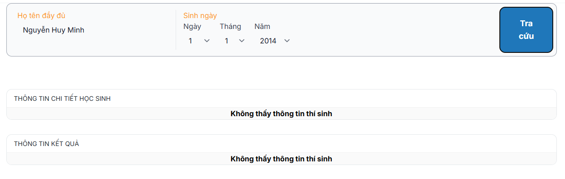Click the Họ tên đầy đủ label
Screen dimensions: 565x179
coord(41,15)
